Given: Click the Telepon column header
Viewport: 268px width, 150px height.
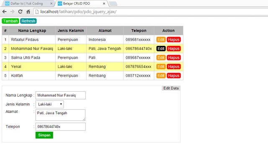Looking at the screenshot, I should pyautogui.click(x=139, y=30).
